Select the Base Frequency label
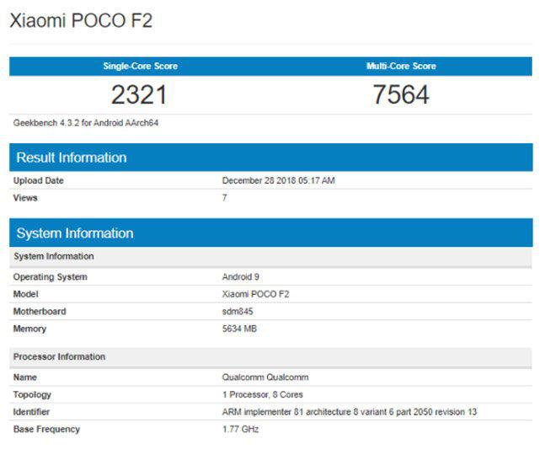This screenshot has width=556, height=449. click(x=46, y=430)
